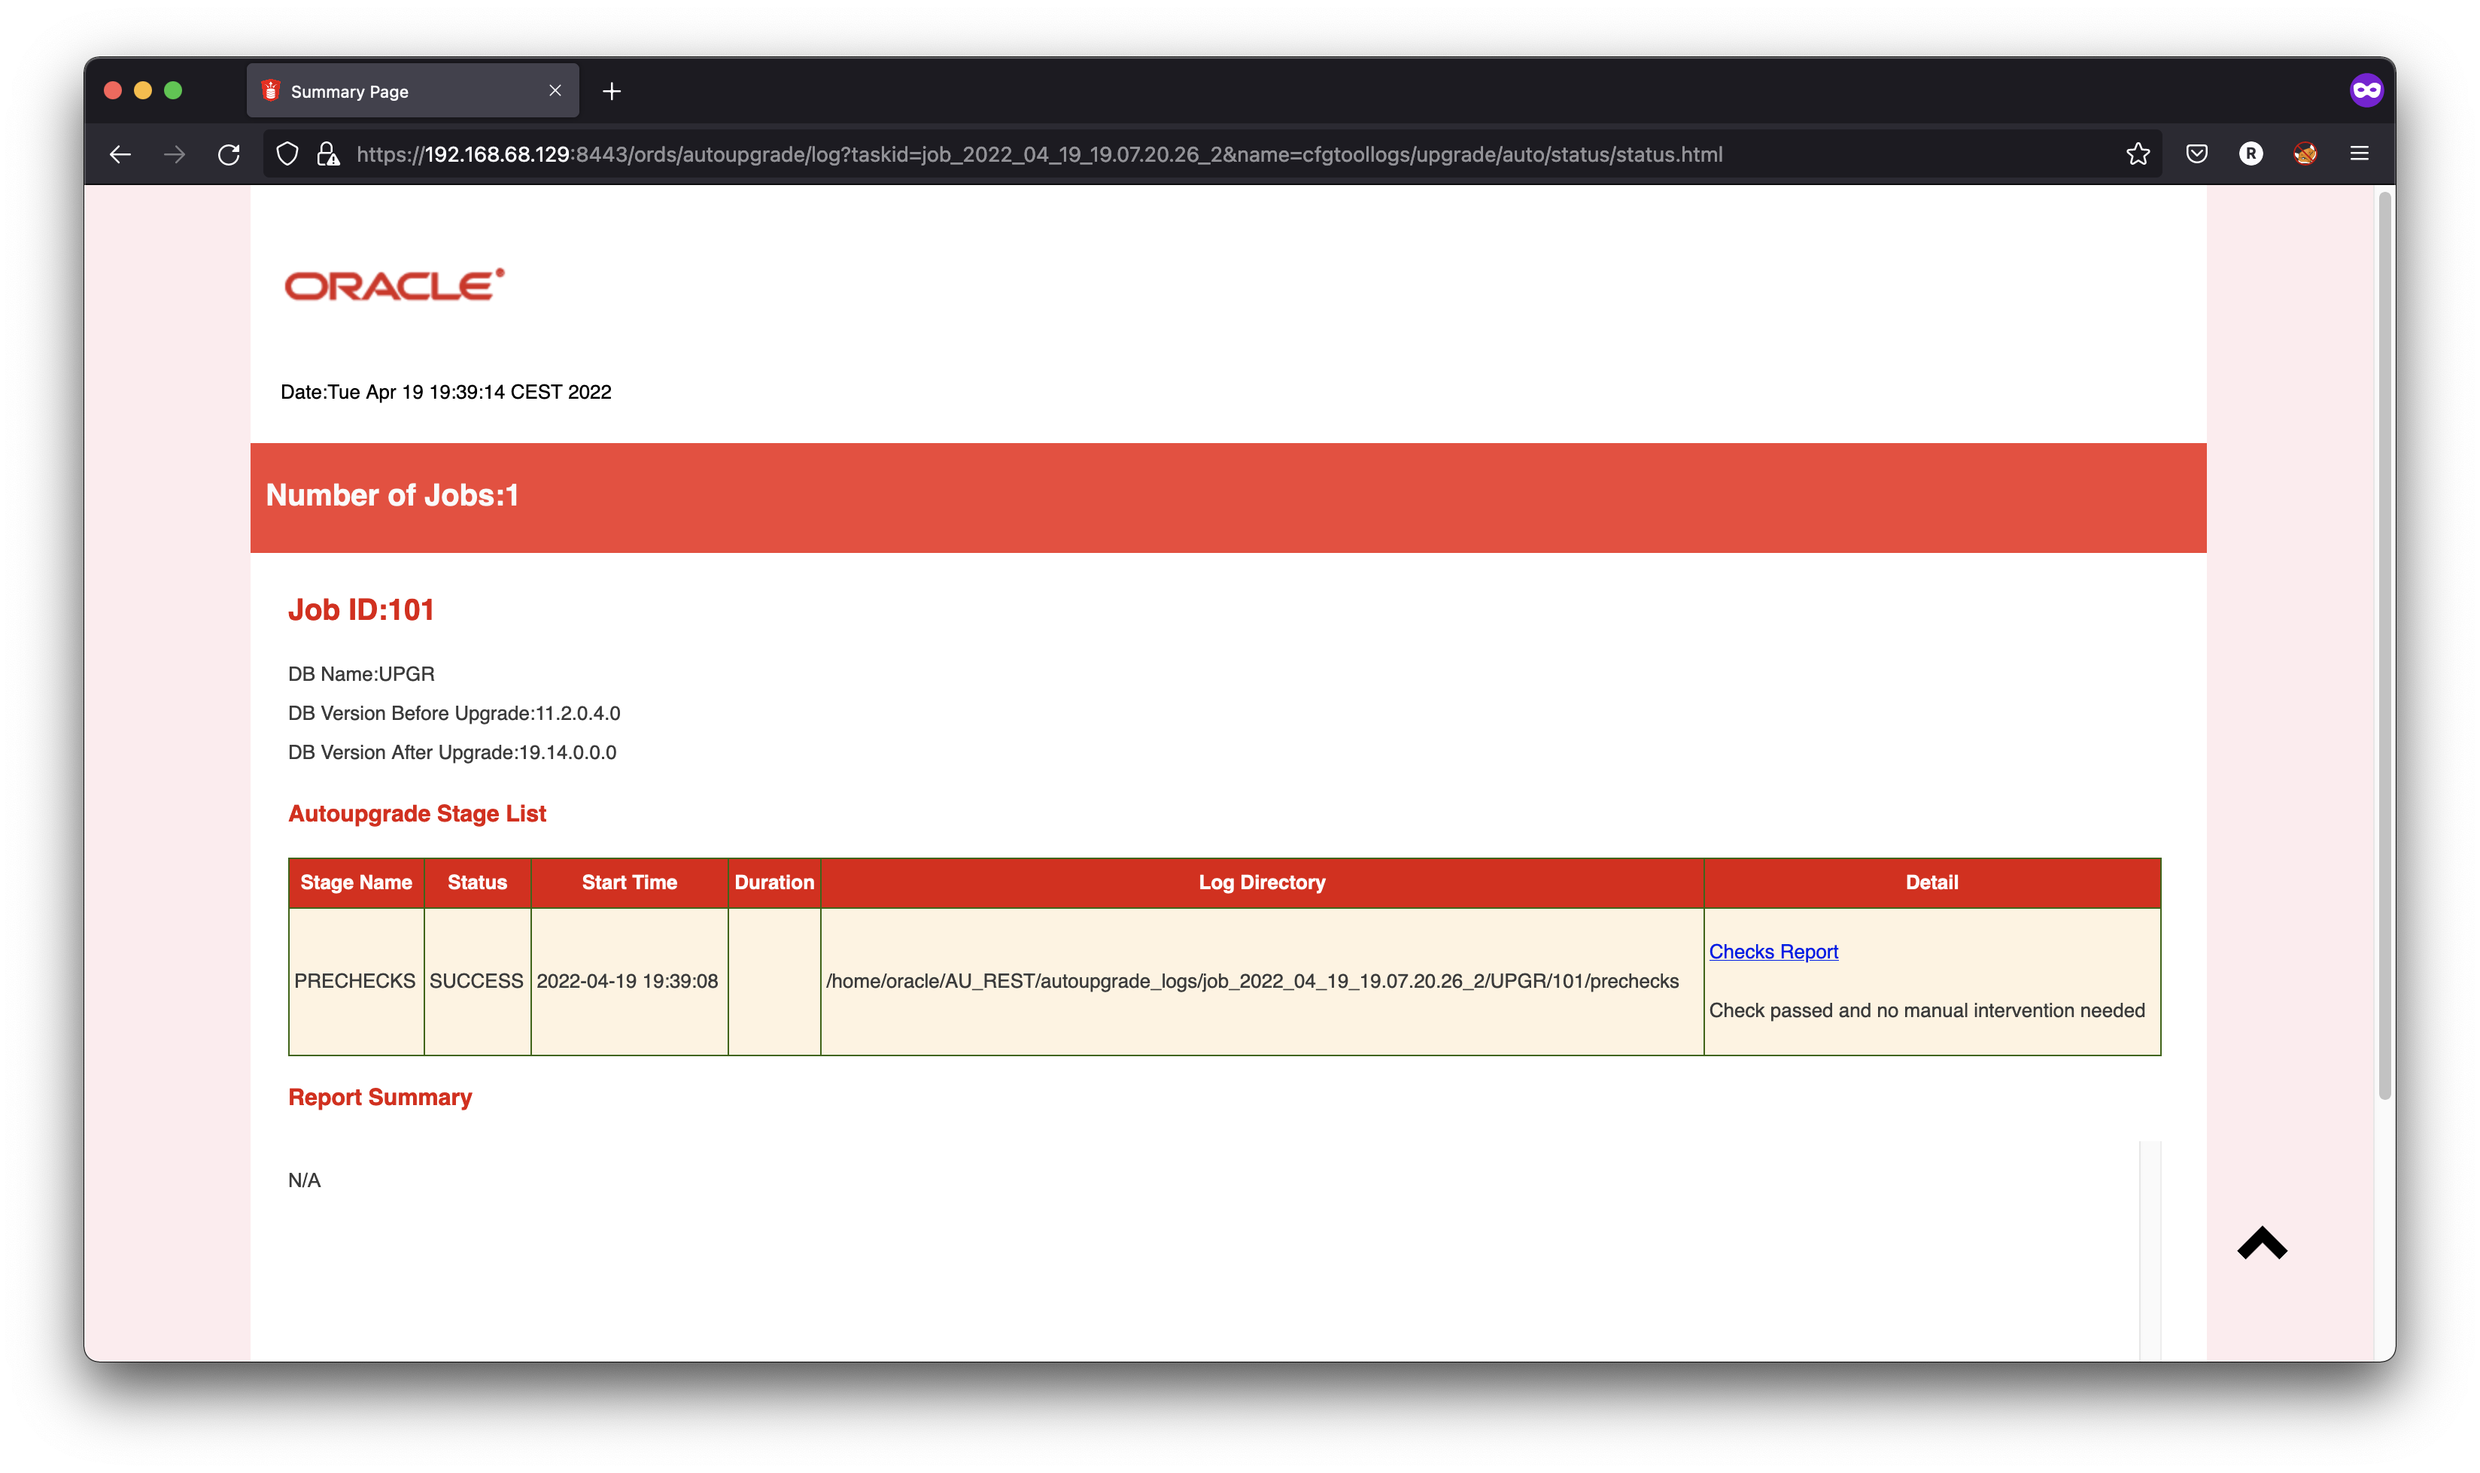This screenshot has width=2480, height=1473.
Task: Click the Stage Name column header
Action: click(x=357, y=882)
